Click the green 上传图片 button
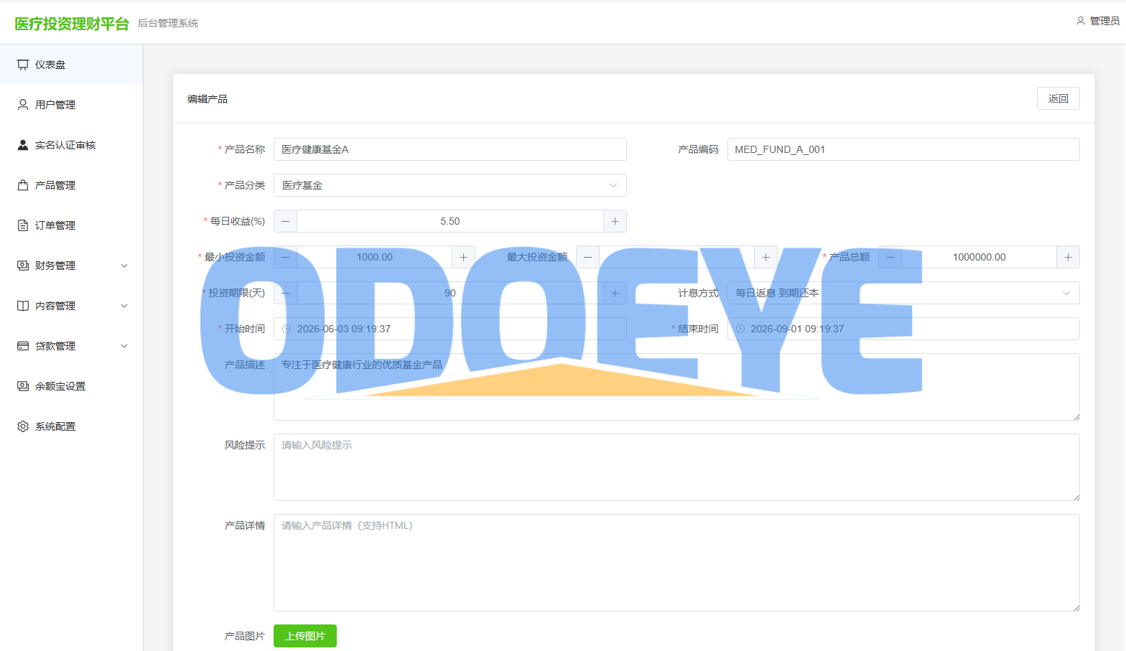The height and width of the screenshot is (651, 1126). click(305, 636)
